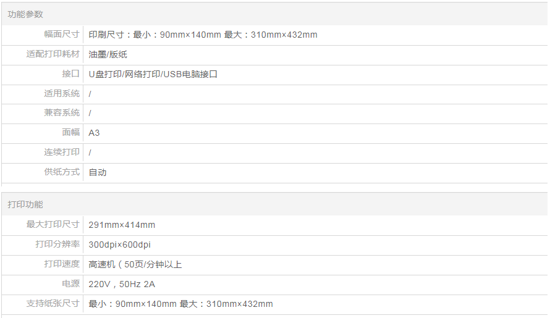Select the 220V，50Hz 2A power value
This screenshot has height=318, width=550.
[x=122, y=284]
